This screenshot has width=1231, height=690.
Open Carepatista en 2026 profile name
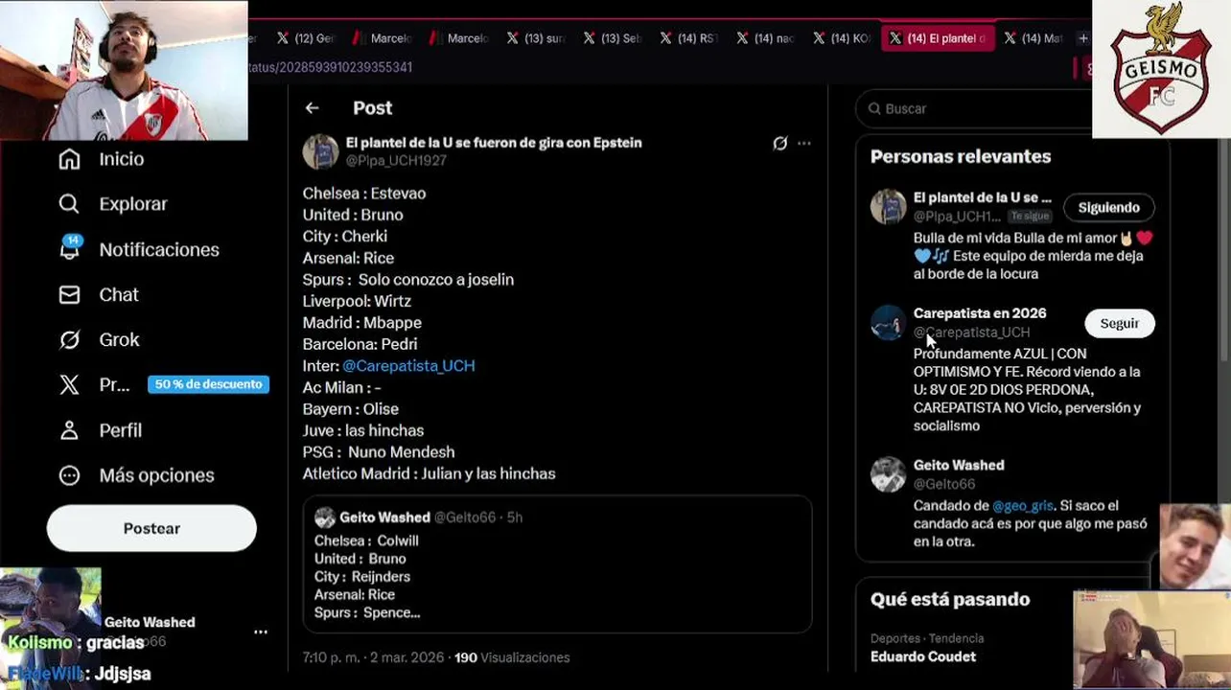pos(979,313)
